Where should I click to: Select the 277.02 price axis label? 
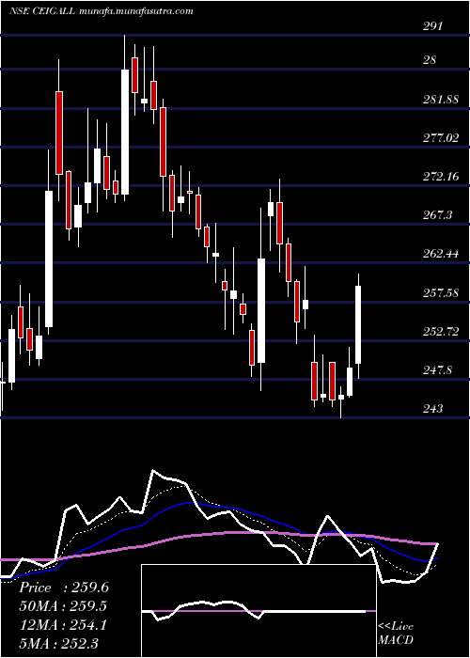click(x=441, y=137)
